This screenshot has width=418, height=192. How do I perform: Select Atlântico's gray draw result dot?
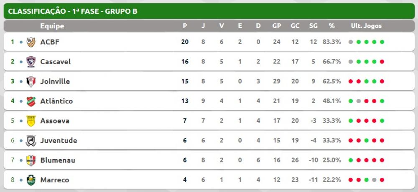tap(359, 101)
